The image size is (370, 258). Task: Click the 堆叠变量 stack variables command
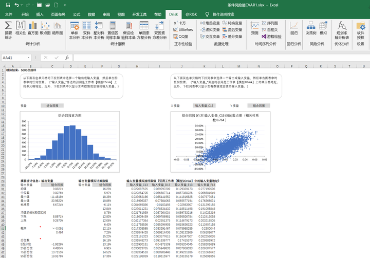pyautogui.click(x=210, y=23)
